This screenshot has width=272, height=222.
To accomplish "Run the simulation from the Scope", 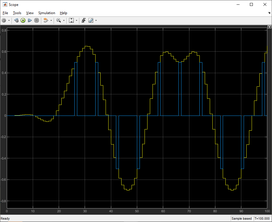I will point(23,20).
